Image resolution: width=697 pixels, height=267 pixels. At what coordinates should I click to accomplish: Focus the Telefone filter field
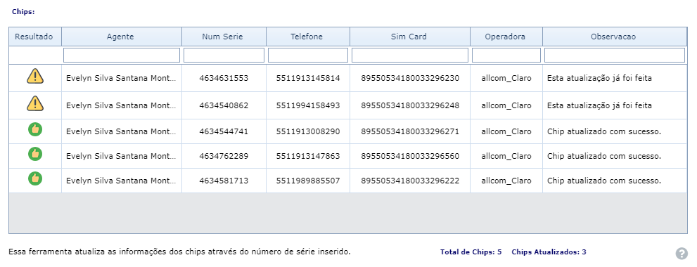pyautogui.click(x=307, y=55)
